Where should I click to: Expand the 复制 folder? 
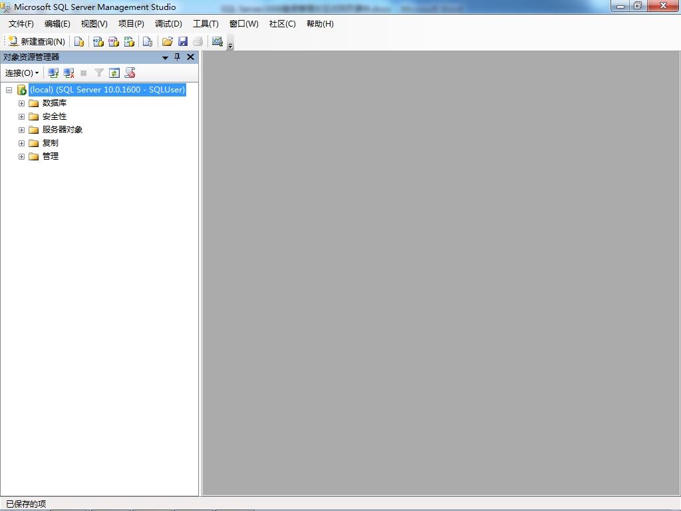pyautogui.click(x=21, y=143)
